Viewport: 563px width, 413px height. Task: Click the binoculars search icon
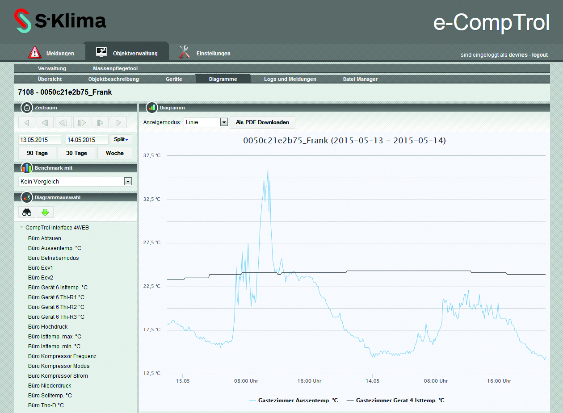(27, 213)
